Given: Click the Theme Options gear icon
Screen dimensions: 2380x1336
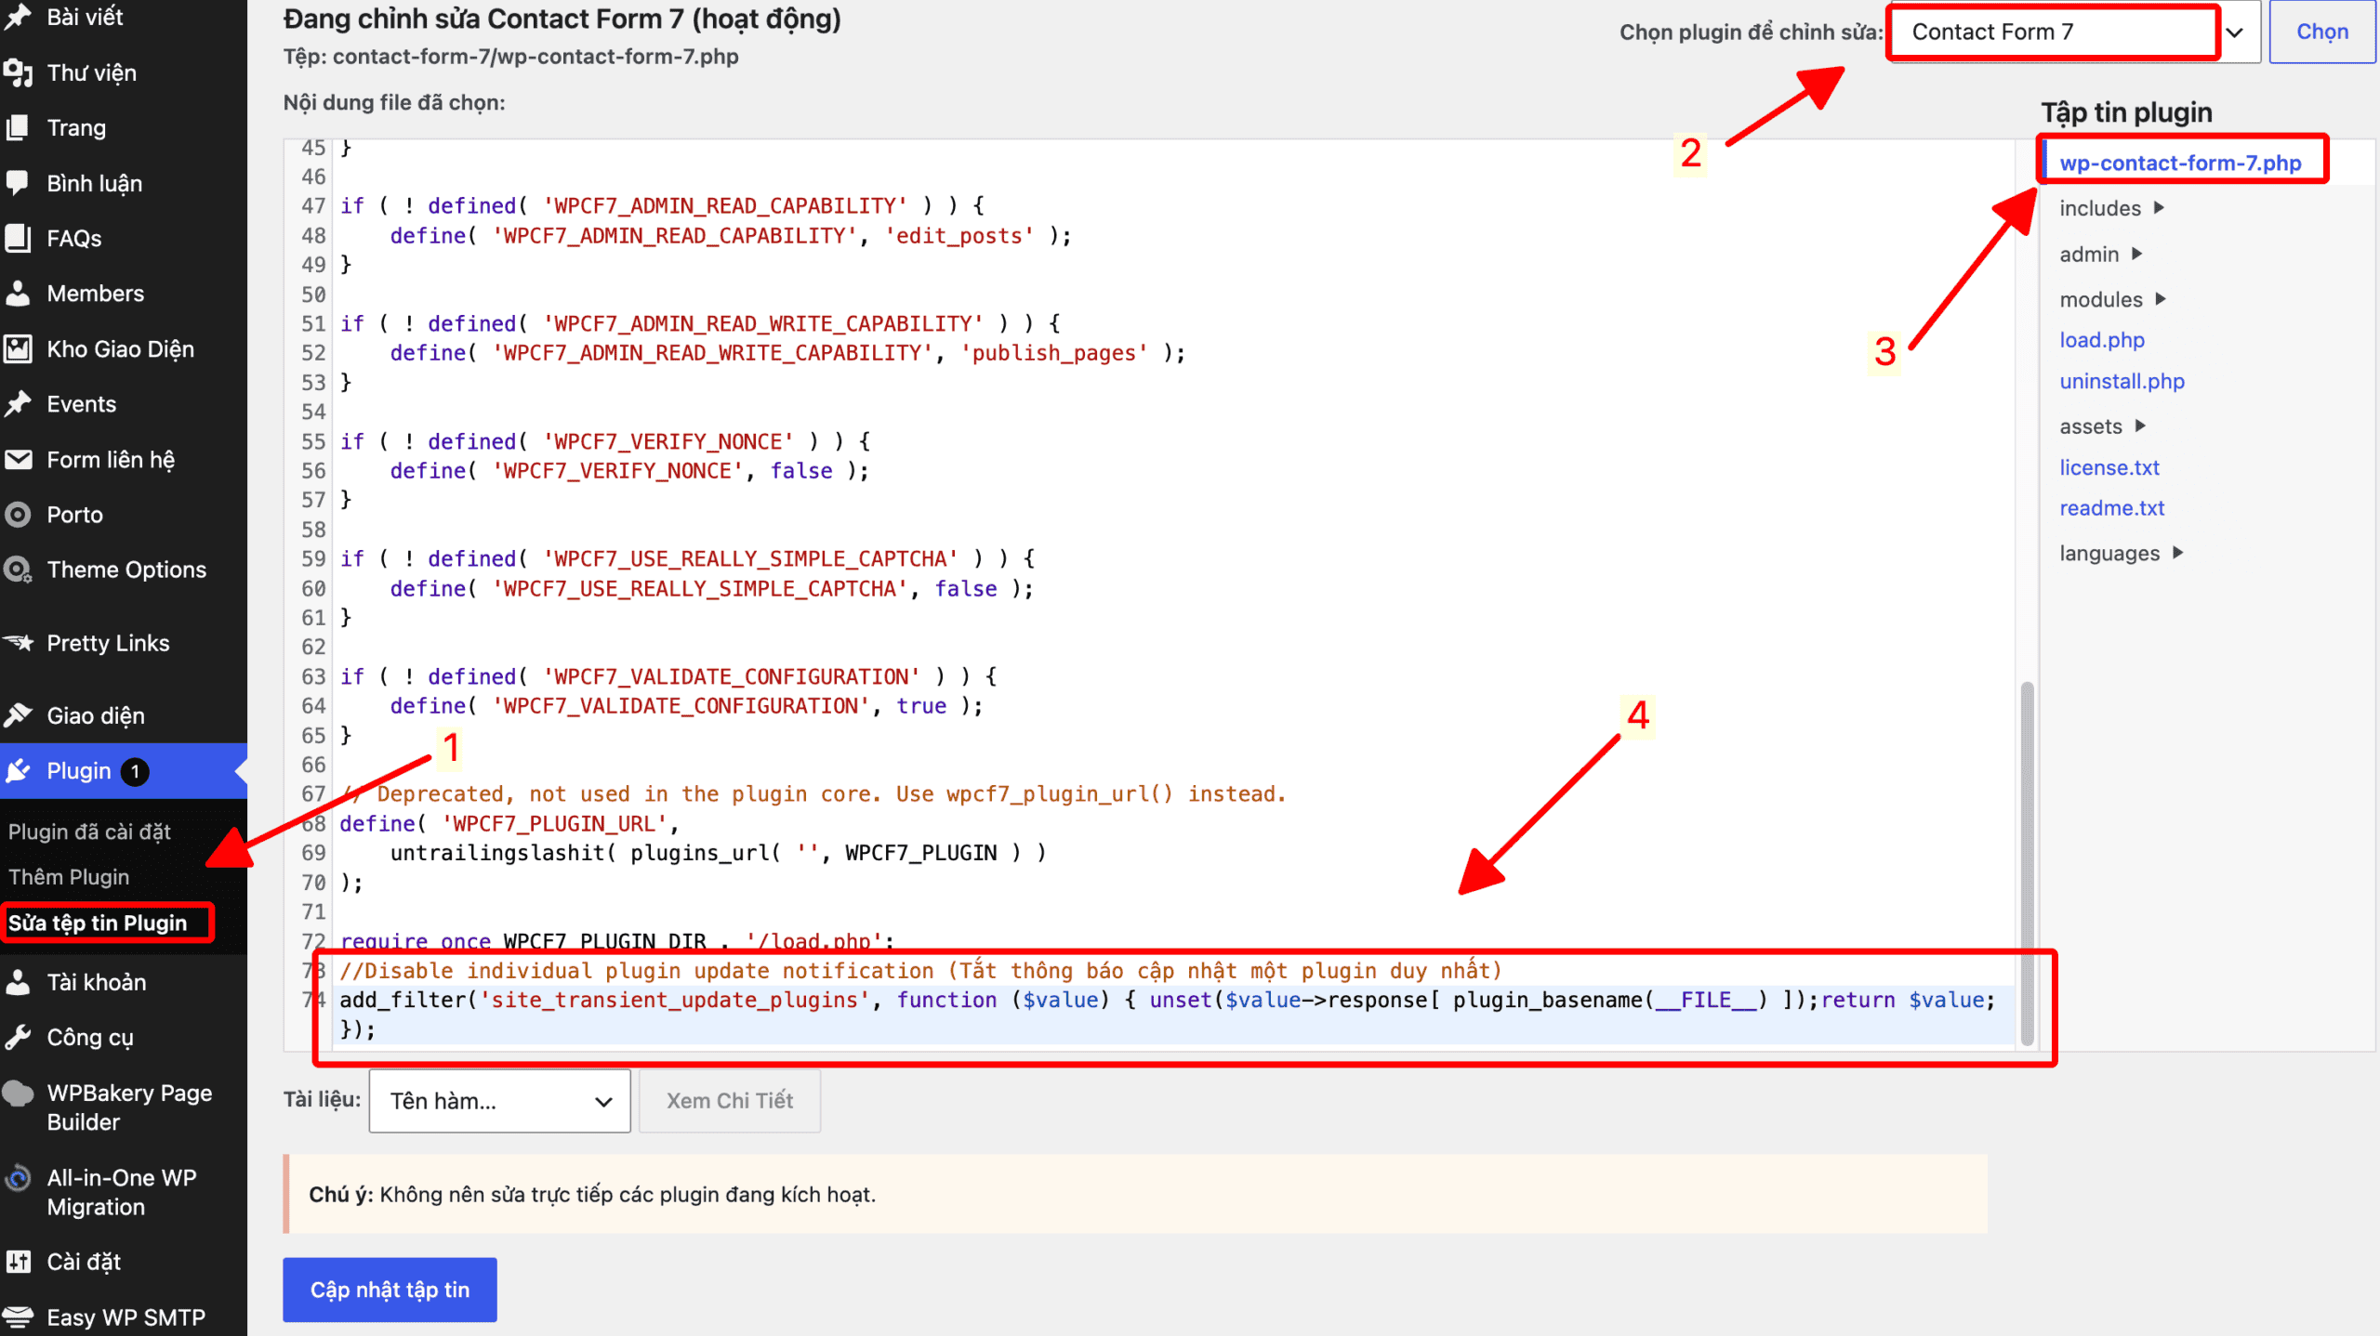Looking at the screenshot, I should point(19,570).
